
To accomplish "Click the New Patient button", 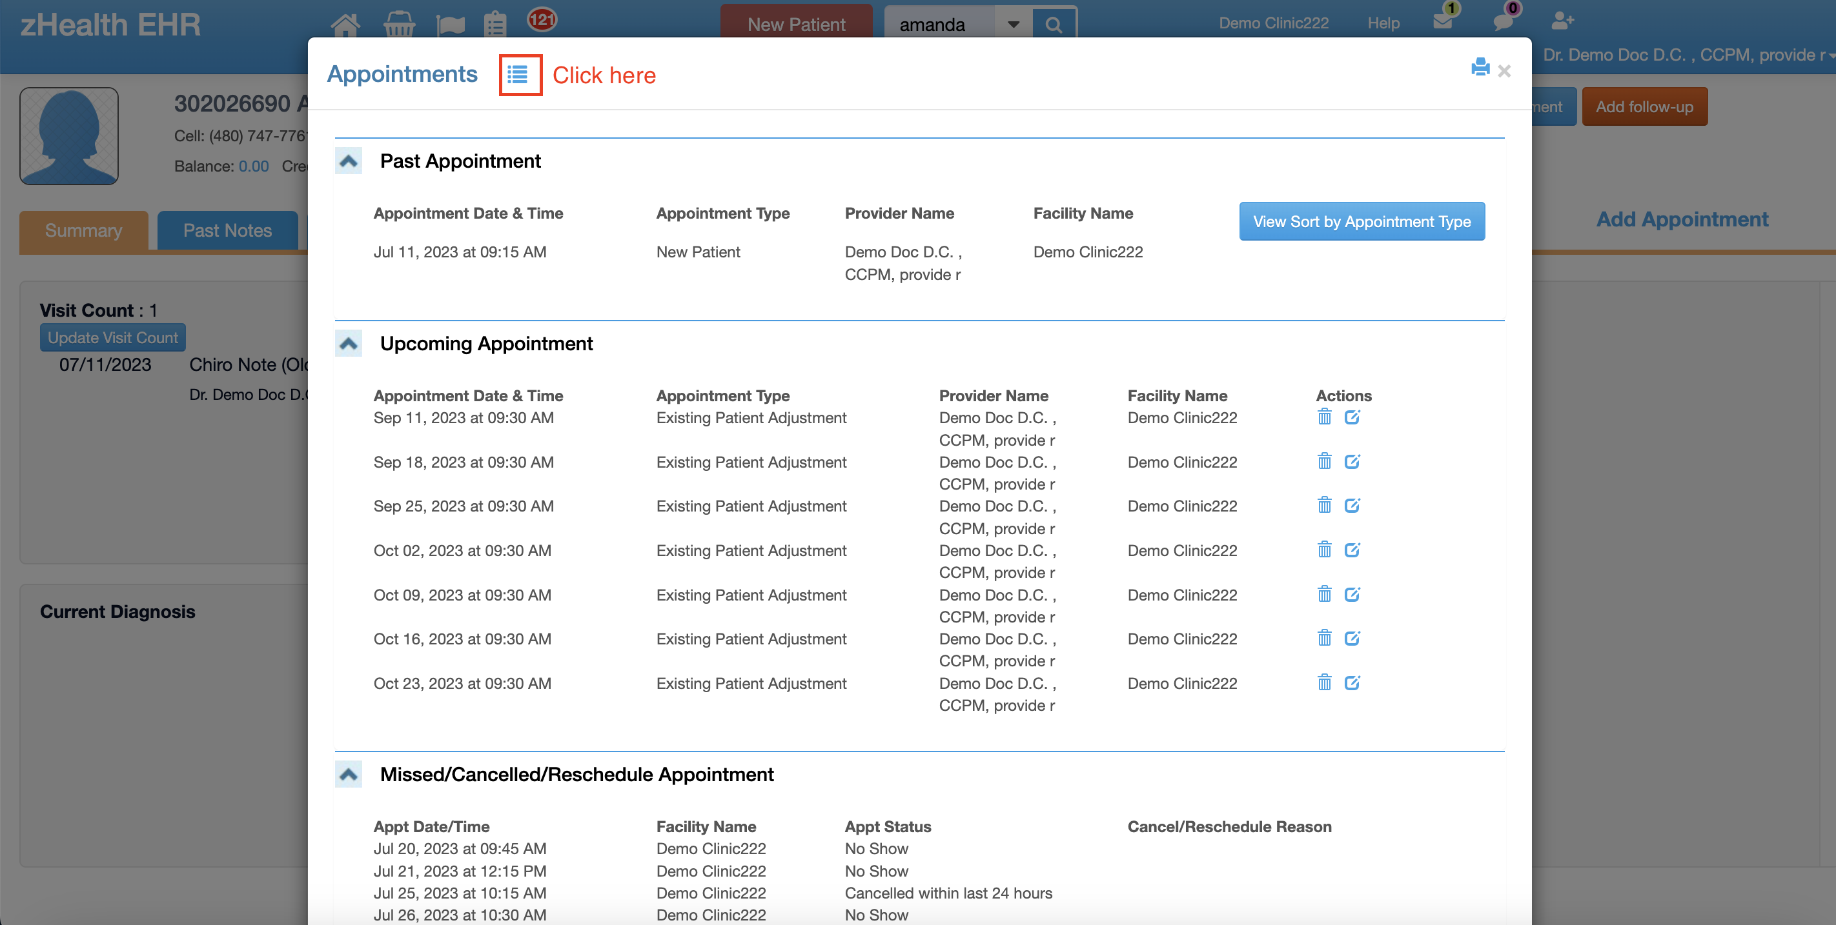I will (796, 22).
